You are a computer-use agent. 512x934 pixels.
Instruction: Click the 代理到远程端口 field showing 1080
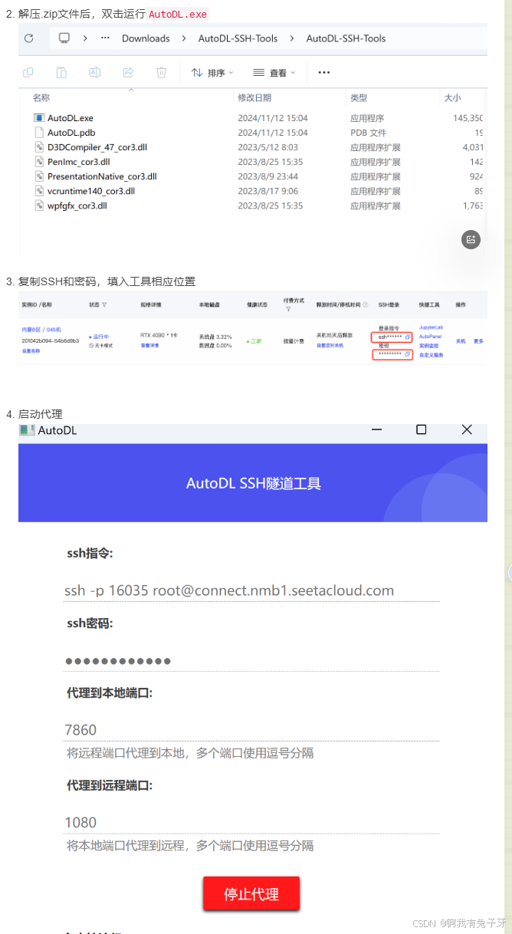click(x=251, y=822)
